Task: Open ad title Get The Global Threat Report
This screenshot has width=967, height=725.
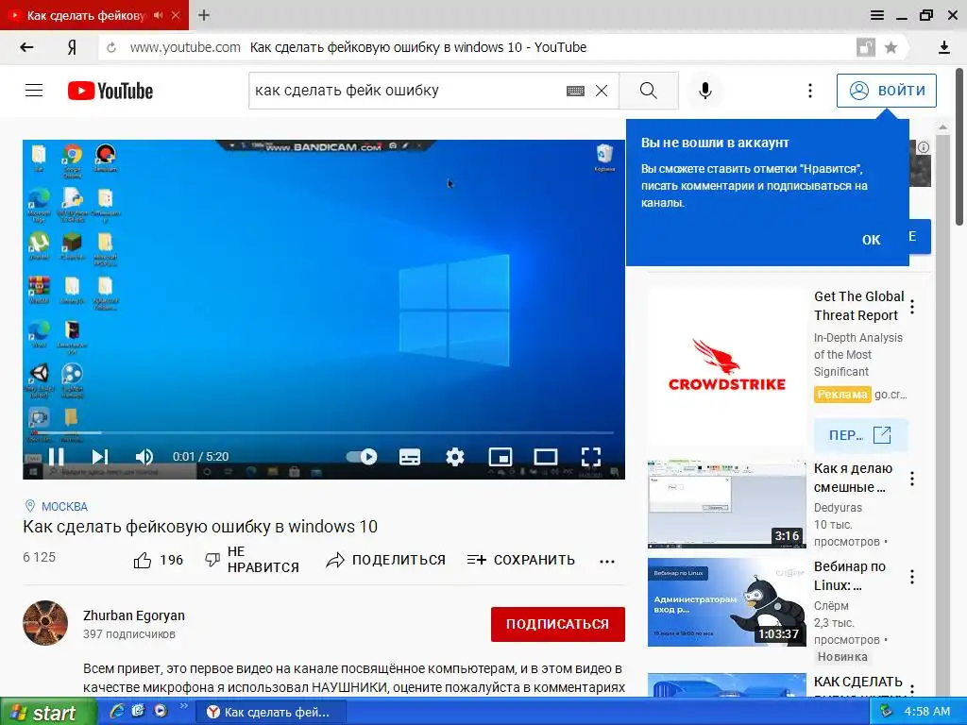Action: point(859,306)
